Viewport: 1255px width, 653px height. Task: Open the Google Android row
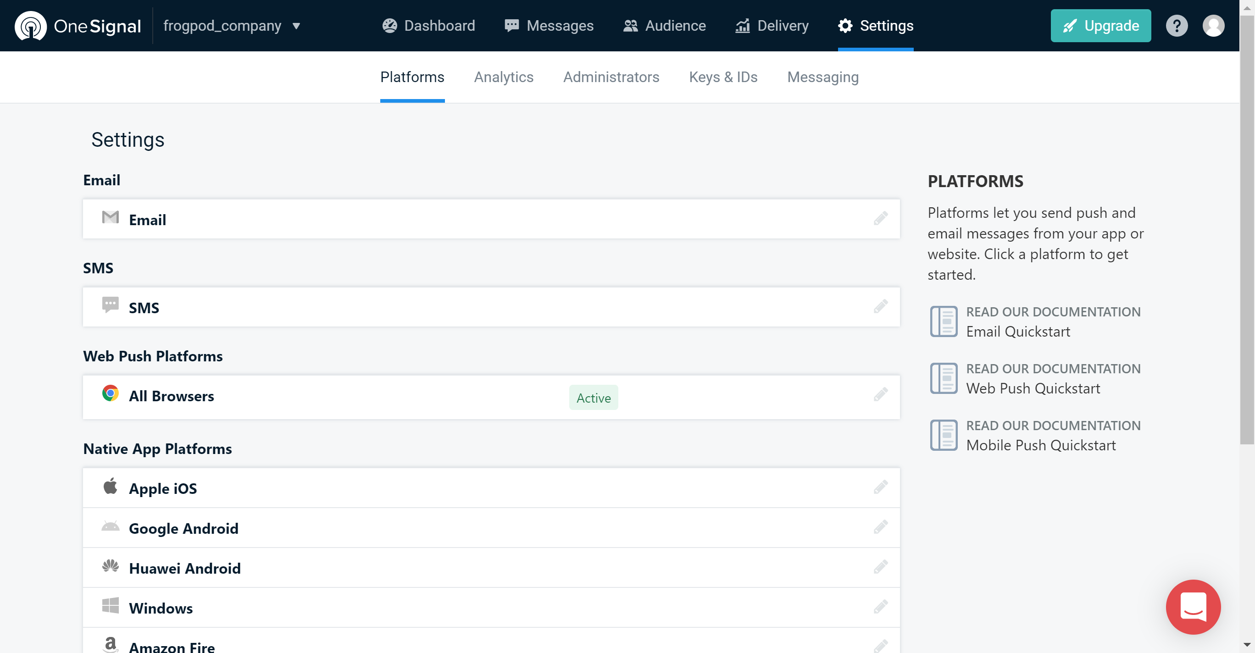(491, 528)
